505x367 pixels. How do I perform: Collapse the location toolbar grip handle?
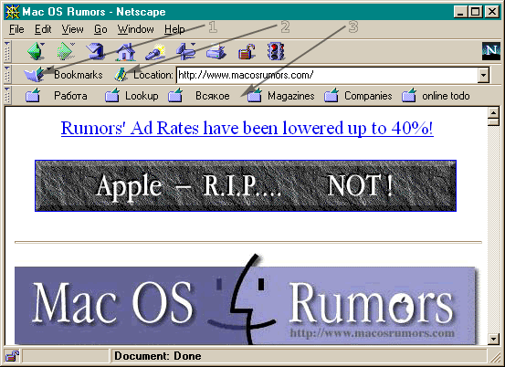pyautogui.click(x=7, y=74)
